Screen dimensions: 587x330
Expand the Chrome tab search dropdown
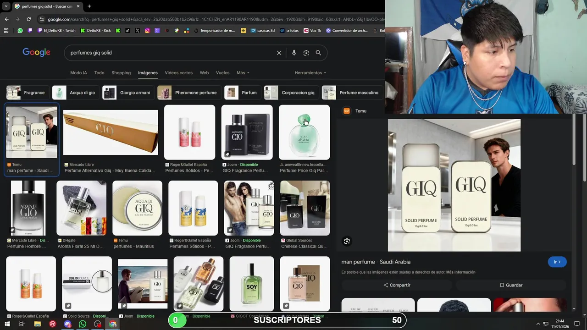[6, 6]
